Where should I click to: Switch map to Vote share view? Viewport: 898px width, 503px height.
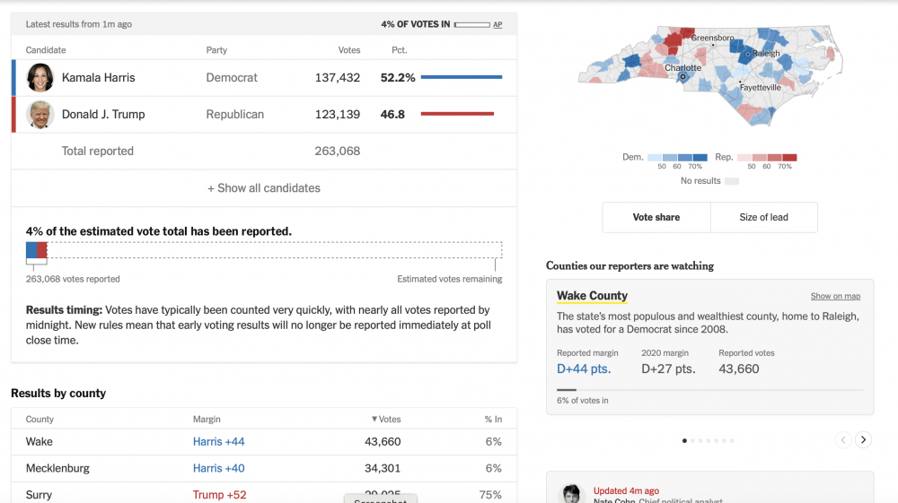coord(656,217)
